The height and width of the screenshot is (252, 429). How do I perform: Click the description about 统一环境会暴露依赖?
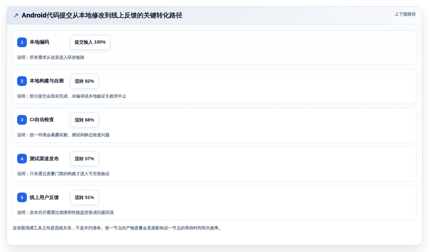click(63, 135)
